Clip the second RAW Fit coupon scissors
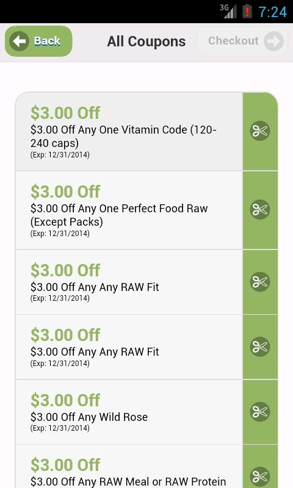The height and width of the screenshot is (488, 293). coord(260,346)
